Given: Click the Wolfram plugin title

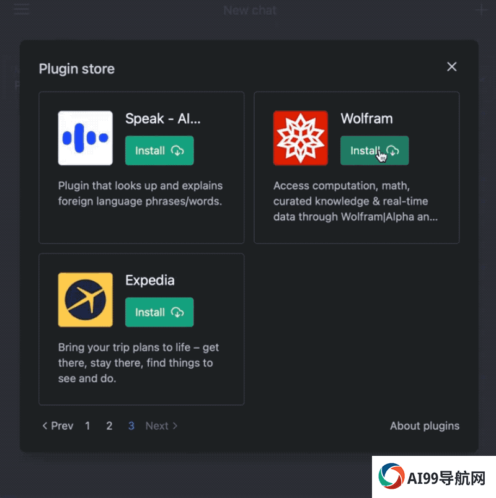Looking at the screenshot, I should pyautogui.click(x=366, y=119).
